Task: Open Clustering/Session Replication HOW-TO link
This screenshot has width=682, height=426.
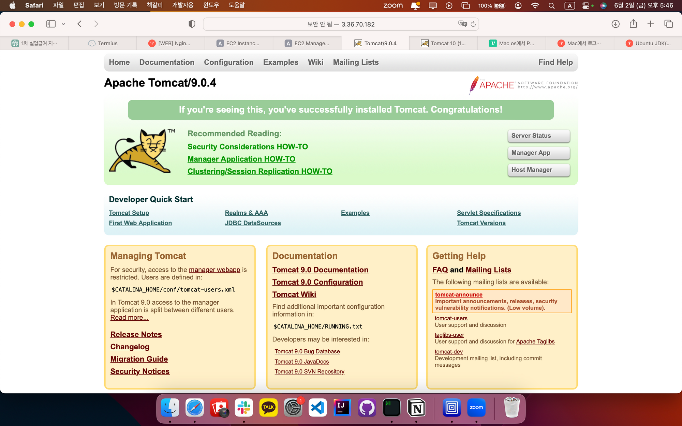Action: click(x=260, y=171)
